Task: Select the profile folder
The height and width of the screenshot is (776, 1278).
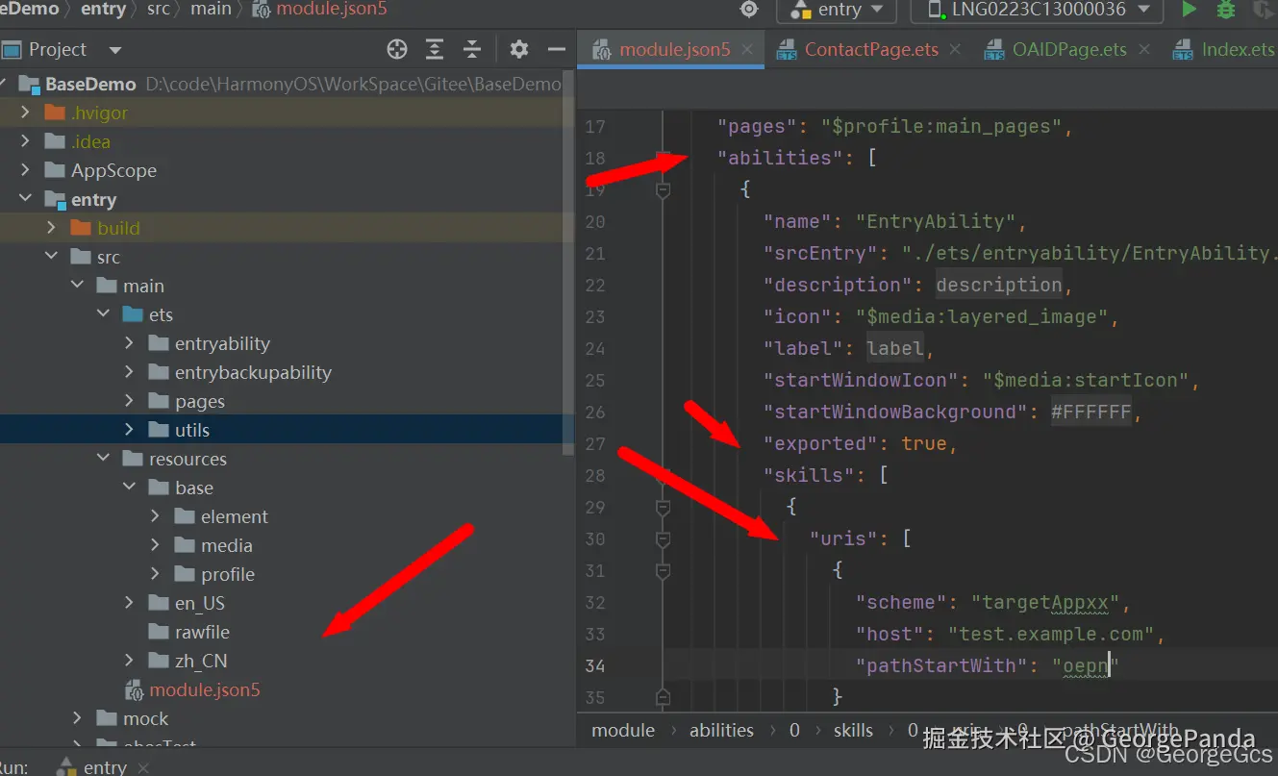Action: pyautogui.click(x=227, y=574)
